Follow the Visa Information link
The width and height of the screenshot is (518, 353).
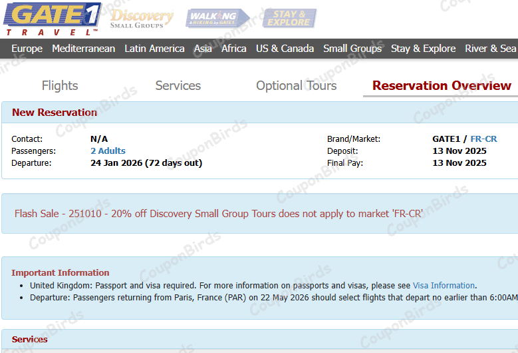pyautogui.click(x=444, y=286)
